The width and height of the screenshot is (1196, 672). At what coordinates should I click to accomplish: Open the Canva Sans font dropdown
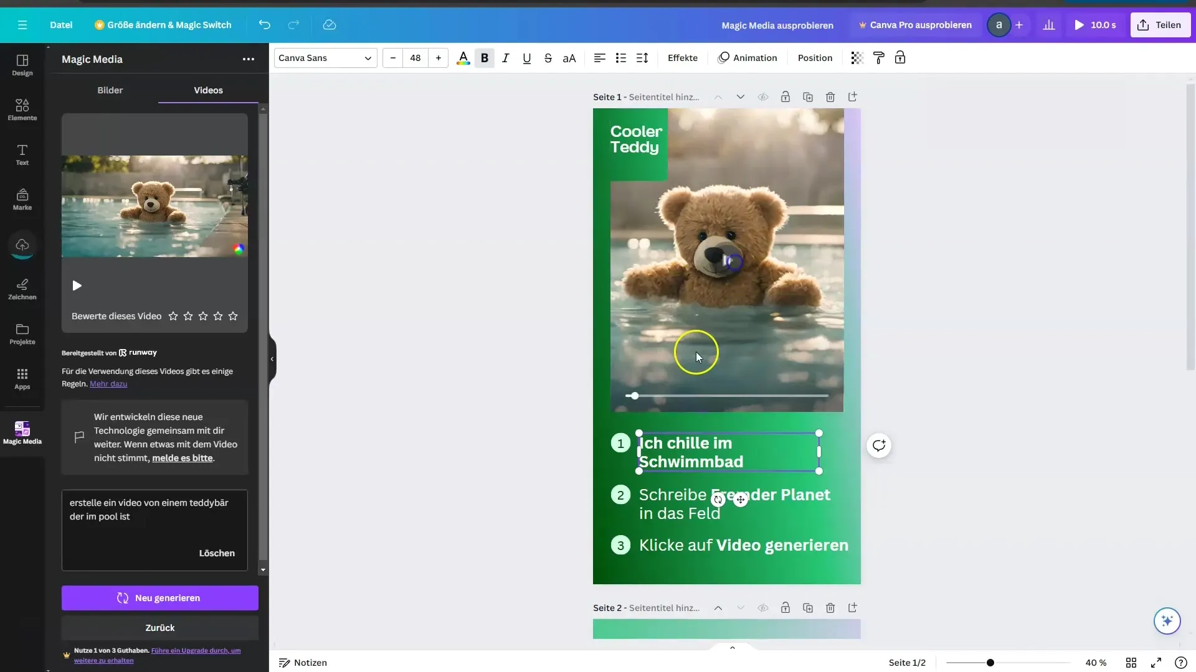(x=325, y=57)
